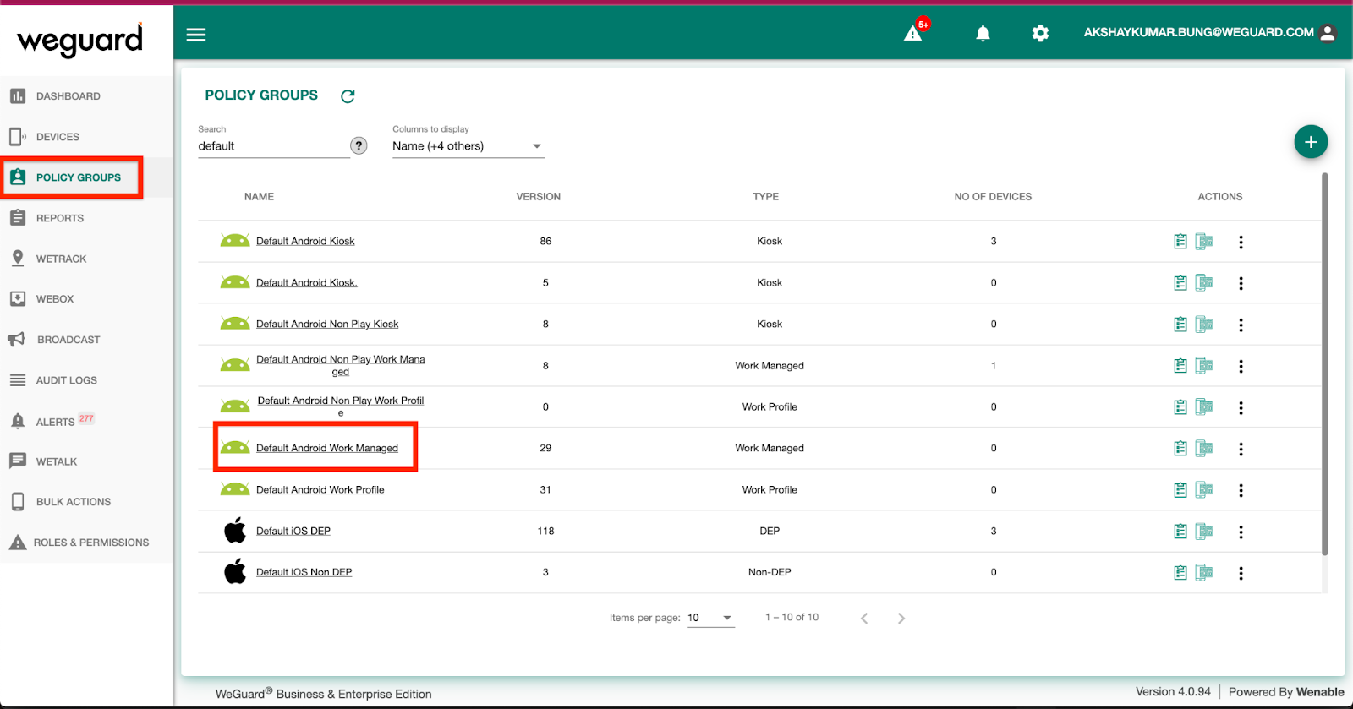Click the table vertical scrollbar
1353x709 pixels.
coord(1324,363)
